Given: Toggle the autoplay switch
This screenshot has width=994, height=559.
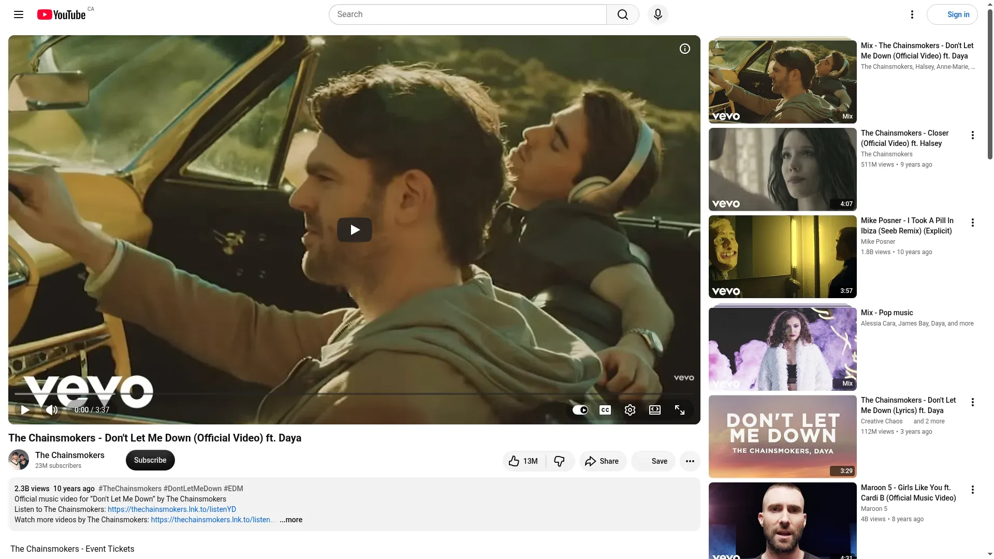Looking at the screenshot, I should [x=580, y=410].
